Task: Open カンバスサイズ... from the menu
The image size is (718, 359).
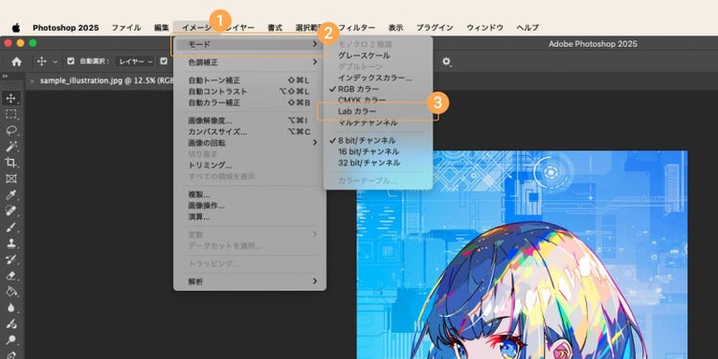Action: tap(250, 132)
